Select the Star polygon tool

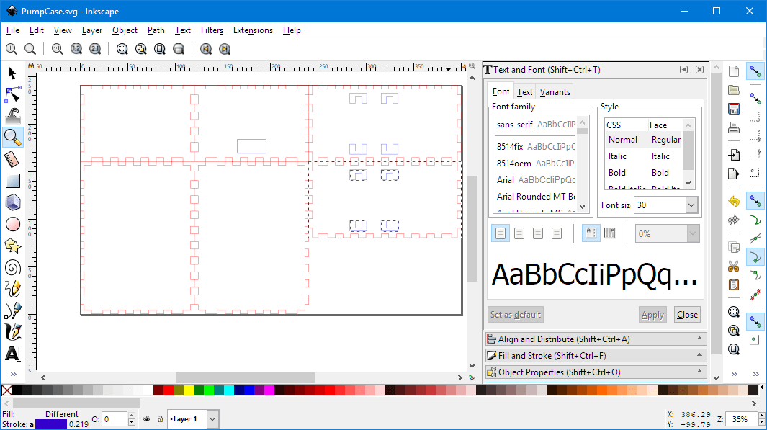(x=12, y=246)
